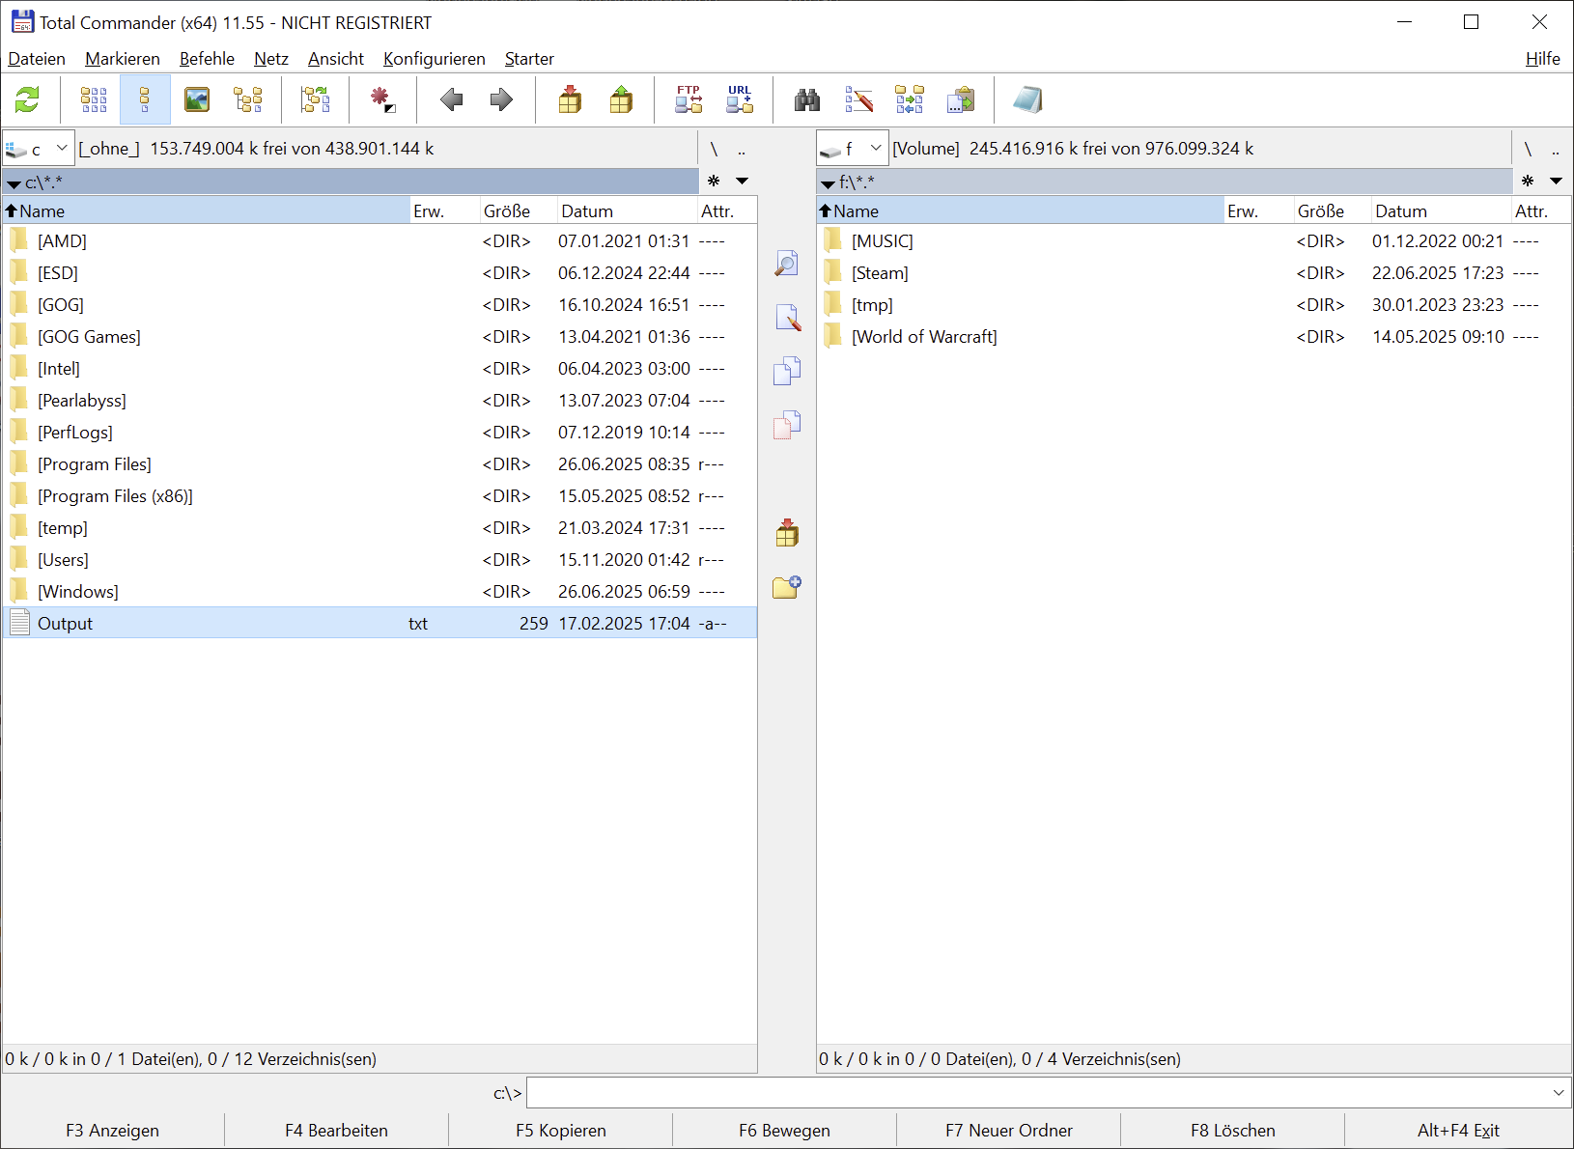Viewport: 1574px width, 1149px height.
Task: Open file search with binoculars icon
Action: click(807, 99)
